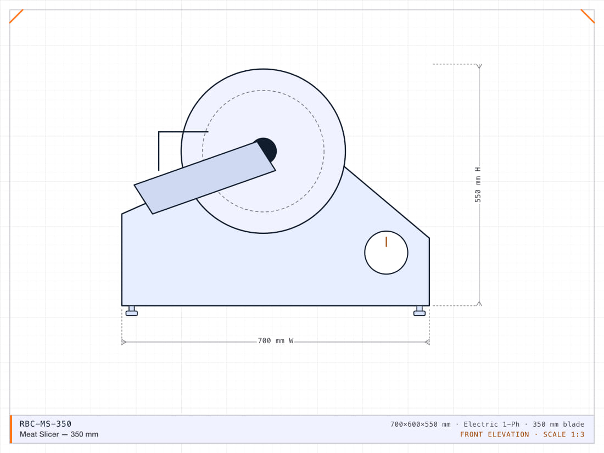The width and height of the screenshot is (604, 453).
Task: Click the left leveling foot
Action: (x=132, y=311)
